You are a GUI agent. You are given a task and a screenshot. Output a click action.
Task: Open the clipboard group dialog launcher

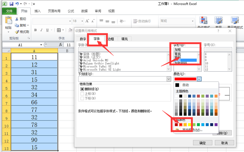29,38
